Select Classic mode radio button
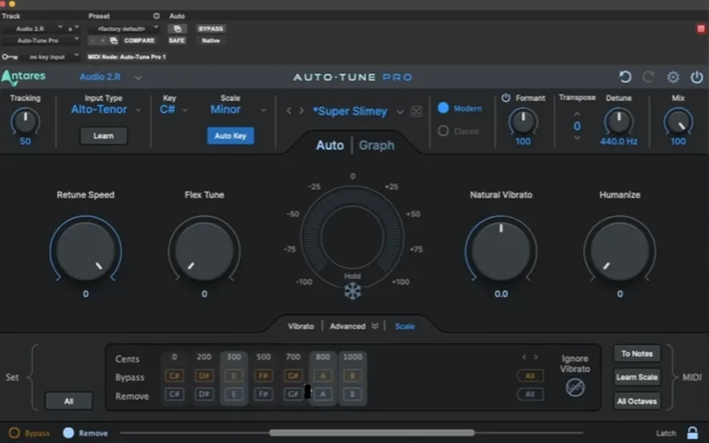Viewport: 709px width, 443px height. (443, 131)
